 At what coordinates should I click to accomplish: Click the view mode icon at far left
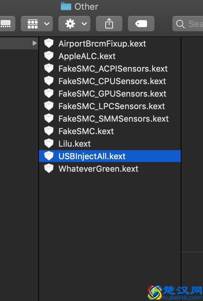6,24
